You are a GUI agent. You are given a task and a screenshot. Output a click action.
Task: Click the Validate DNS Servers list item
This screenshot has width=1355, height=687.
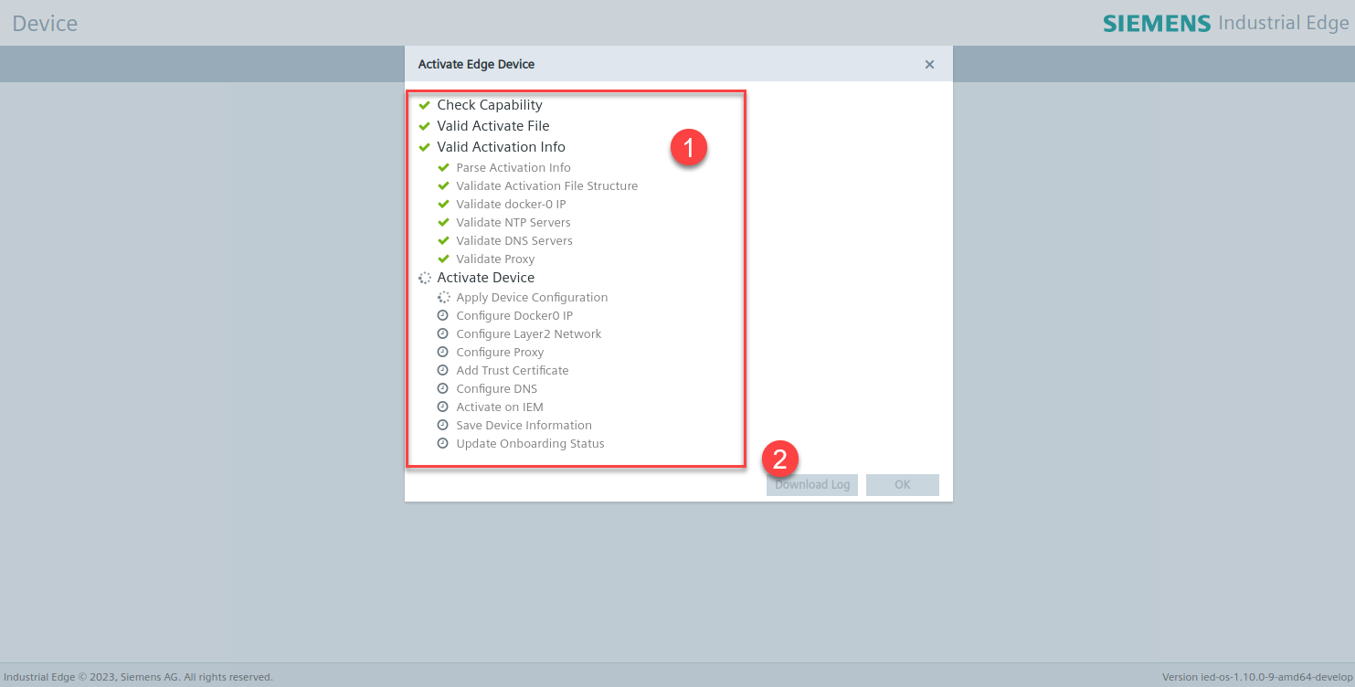513,240
